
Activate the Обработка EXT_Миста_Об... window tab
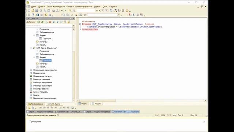(68, 111)
